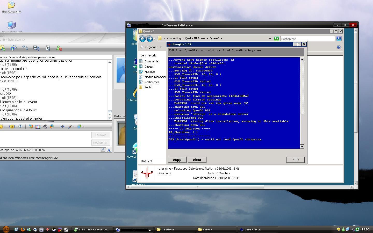Expand the exohosting breadcrumb arrow
This screenshot has width=373, height=233.
(183, 39)
